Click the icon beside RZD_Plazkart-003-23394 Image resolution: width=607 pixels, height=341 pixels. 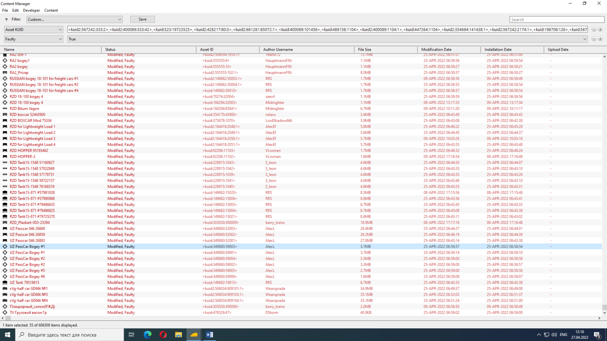point(5,223)
